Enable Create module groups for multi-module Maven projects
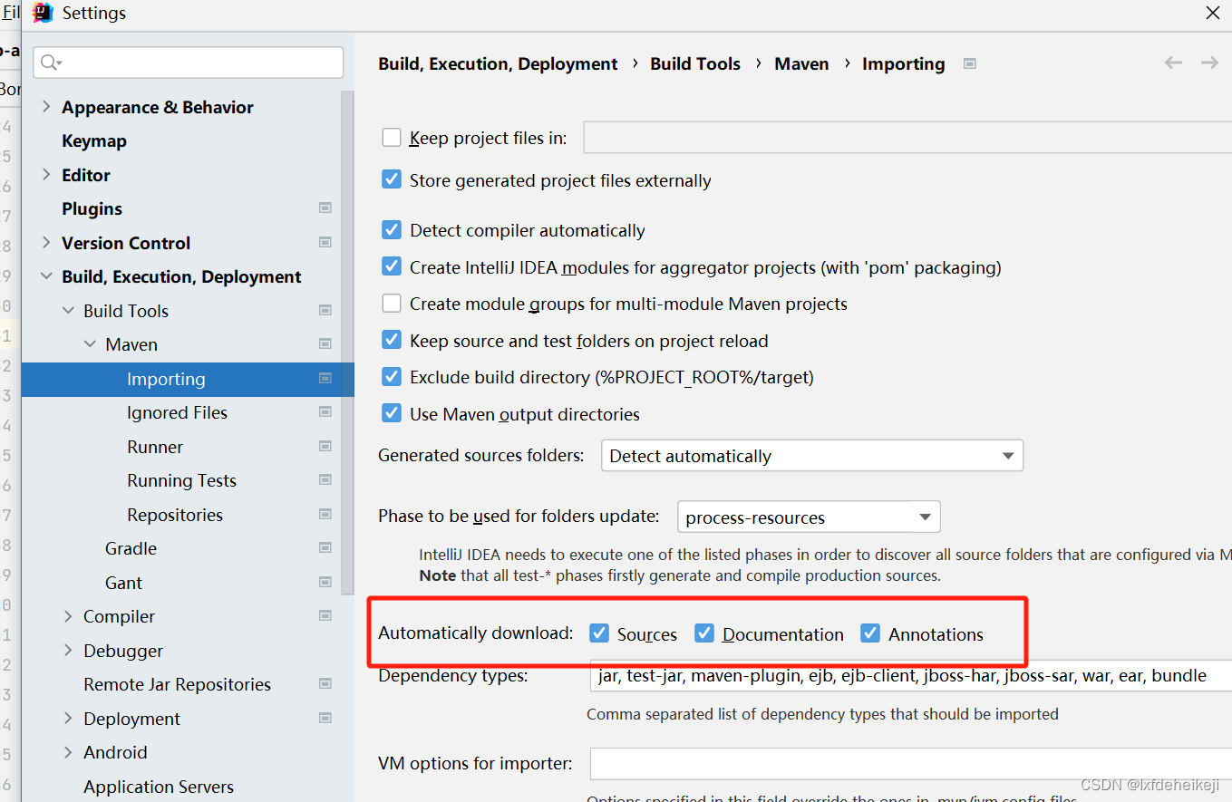 tap(392, 303)
